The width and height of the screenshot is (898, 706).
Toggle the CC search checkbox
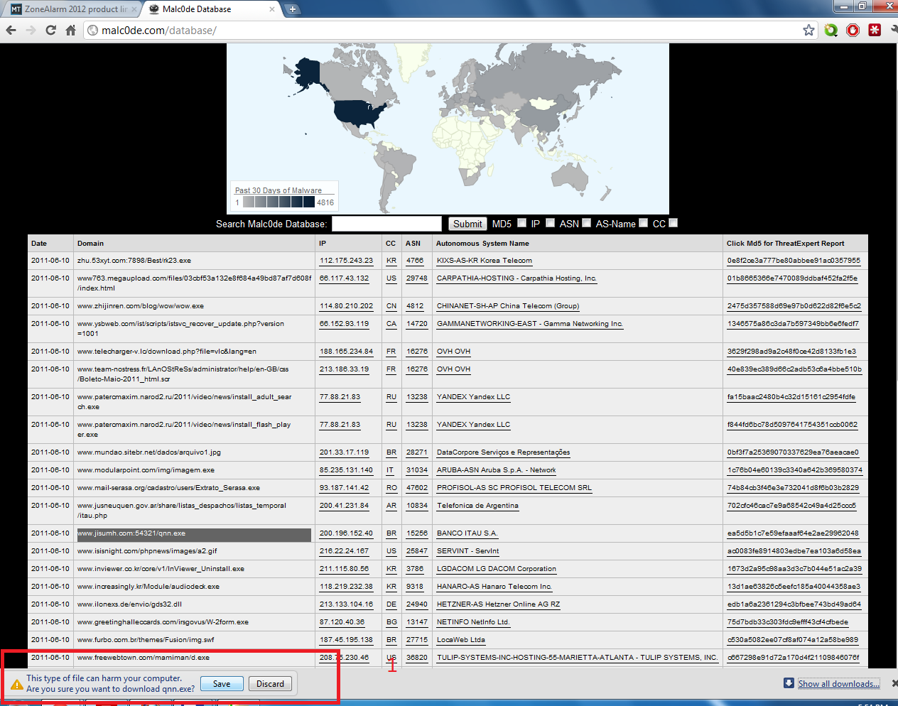673,223
